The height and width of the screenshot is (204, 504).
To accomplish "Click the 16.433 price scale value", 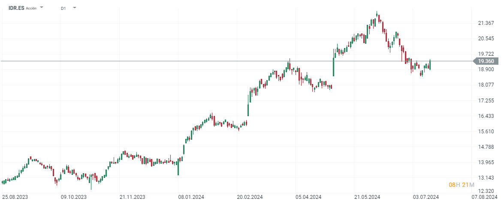I will tap(486, 116).
